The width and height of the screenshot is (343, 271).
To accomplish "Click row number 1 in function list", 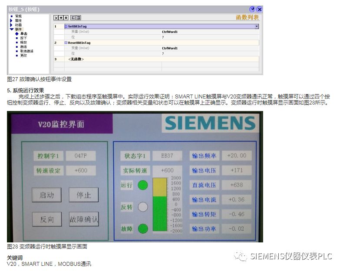I will [x=55, y=26].
